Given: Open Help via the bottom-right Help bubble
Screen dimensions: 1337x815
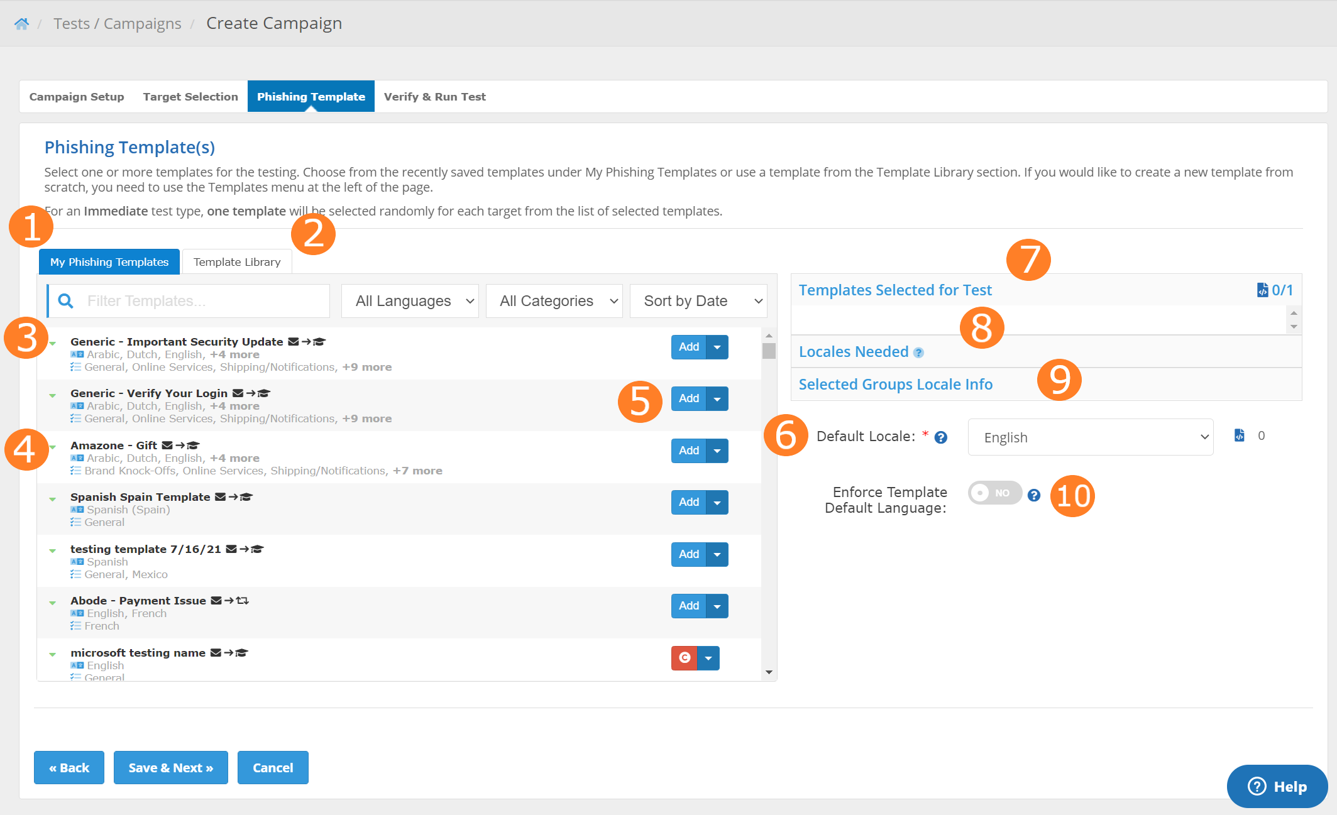Looking at the screenshot, I should click(x=1277, y=786).
